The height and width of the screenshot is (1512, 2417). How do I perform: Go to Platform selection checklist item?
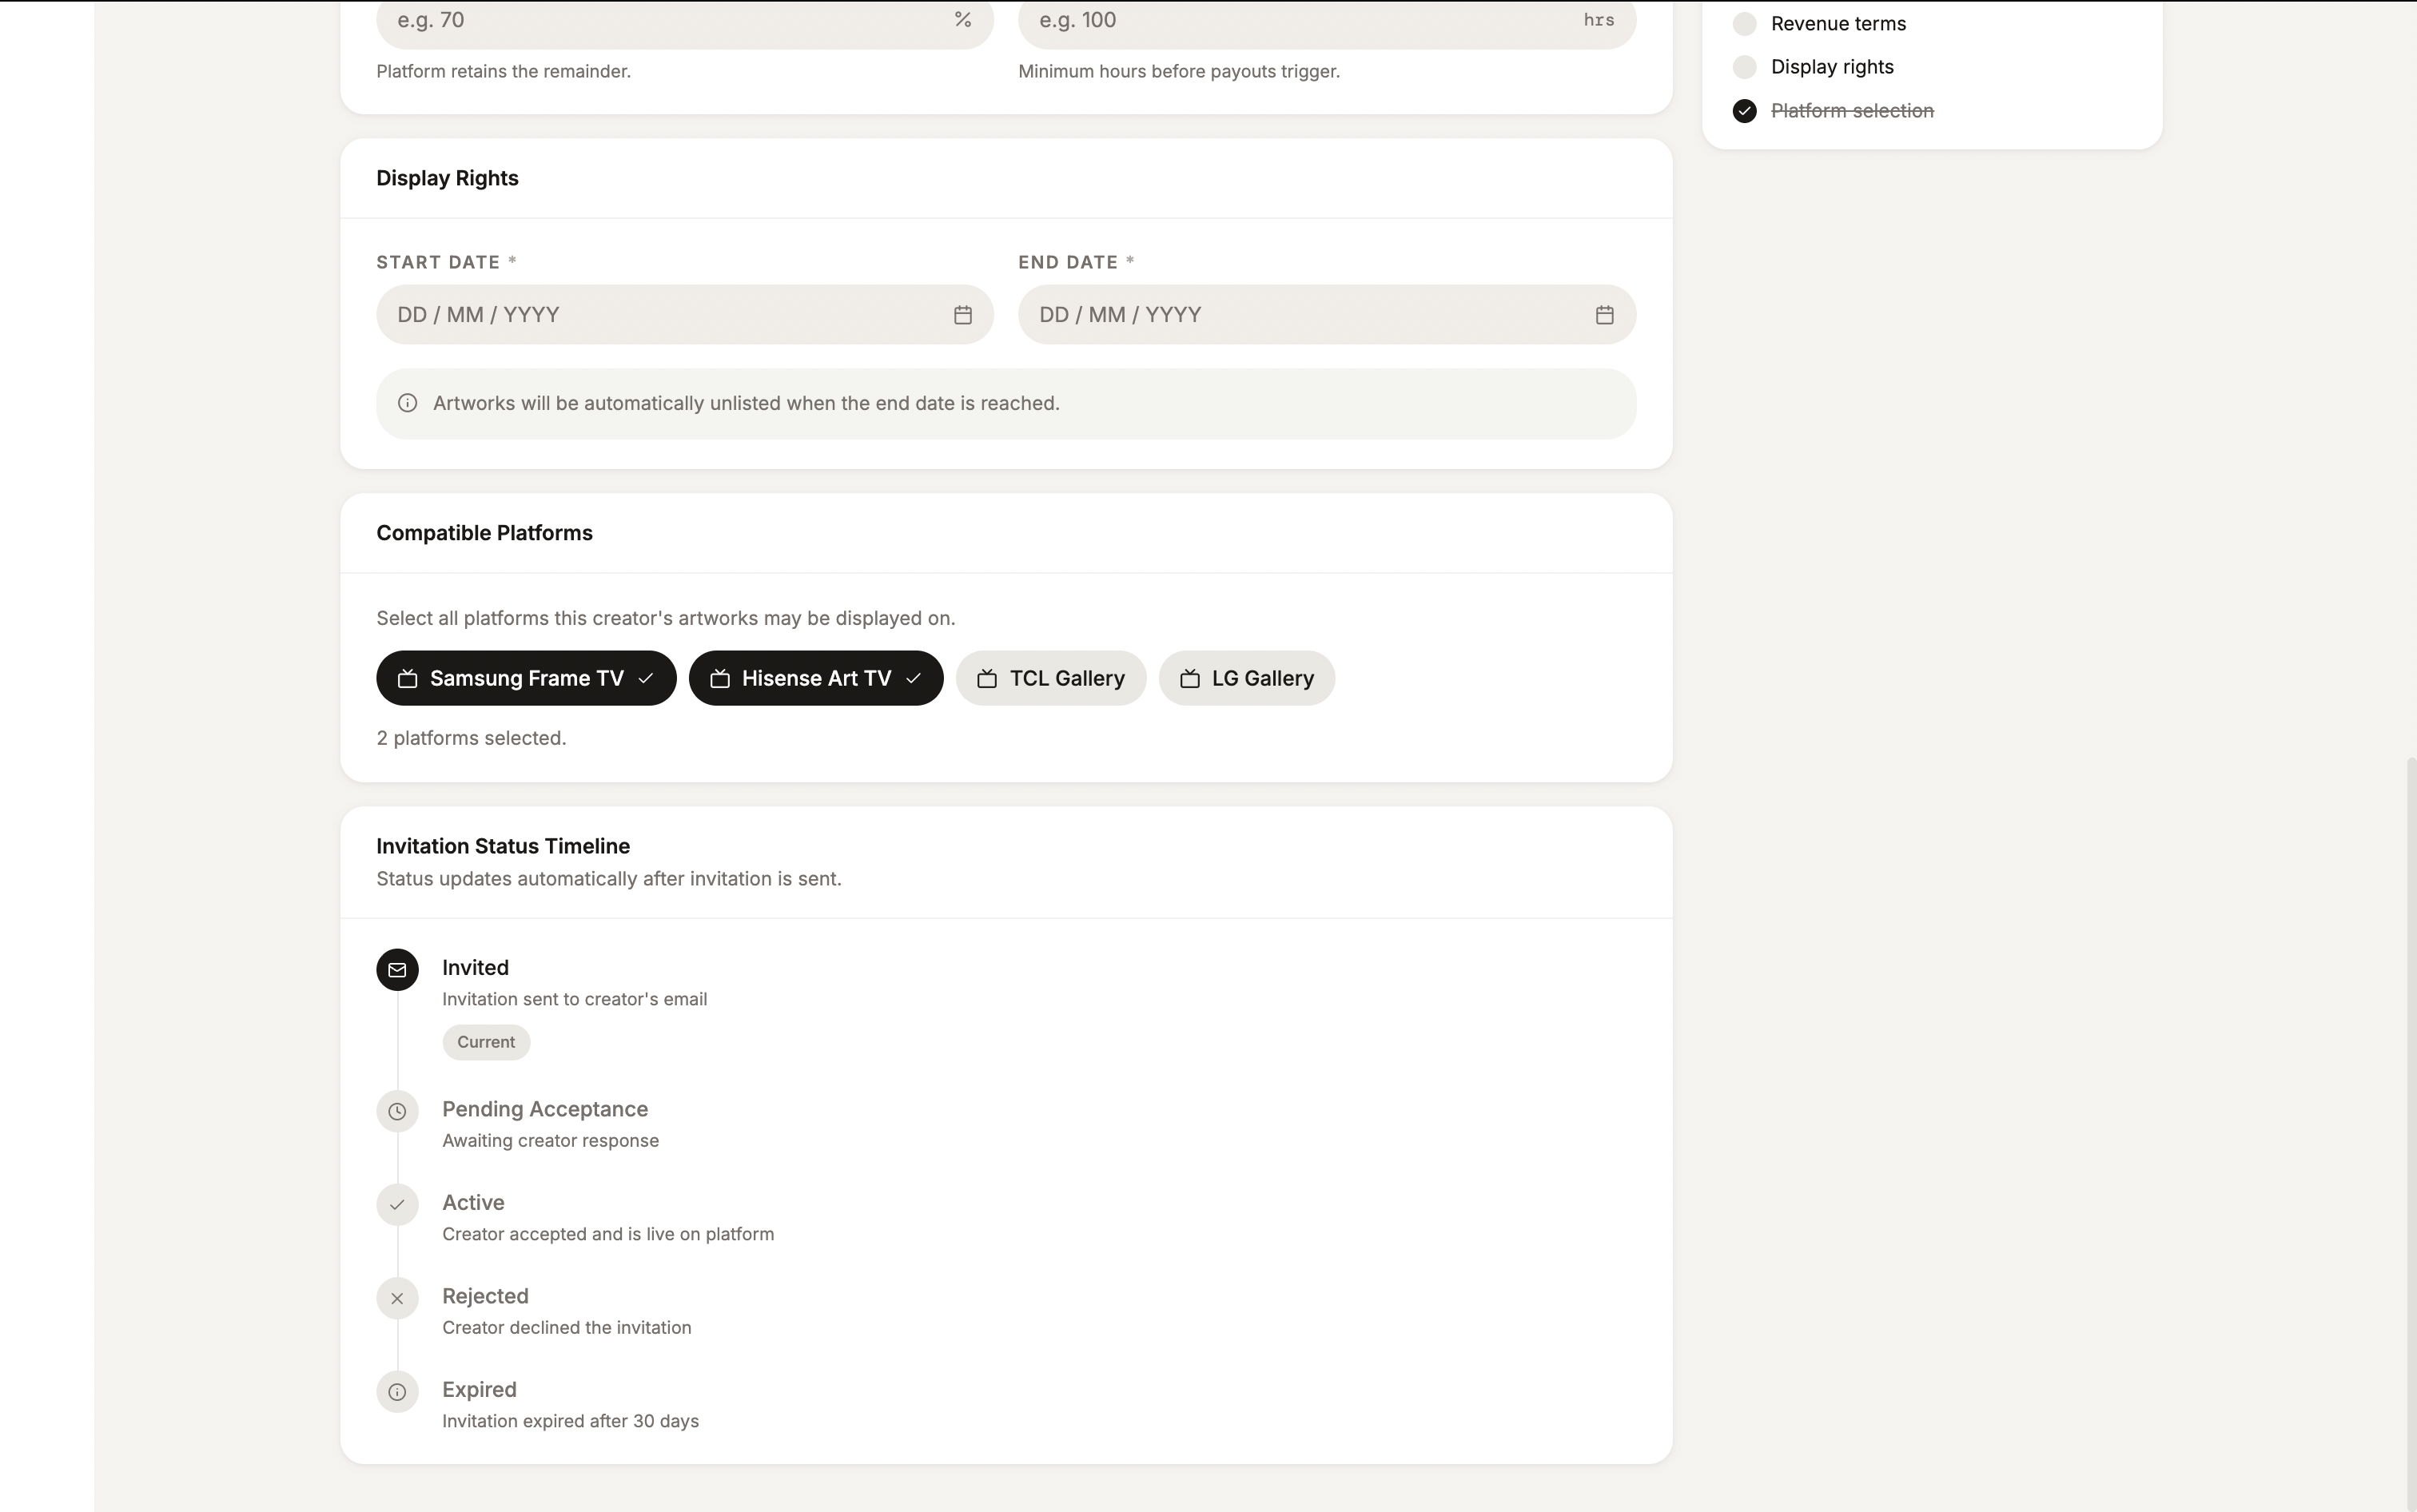click(1852, 111)
